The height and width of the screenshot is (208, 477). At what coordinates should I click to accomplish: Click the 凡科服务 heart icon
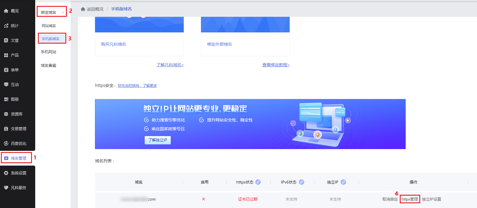[6, 188]
